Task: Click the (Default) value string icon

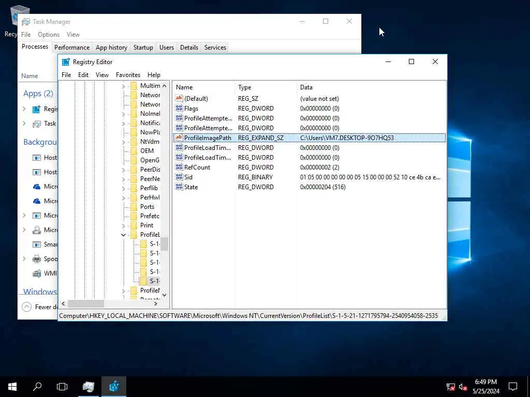Action: point(179,98)
